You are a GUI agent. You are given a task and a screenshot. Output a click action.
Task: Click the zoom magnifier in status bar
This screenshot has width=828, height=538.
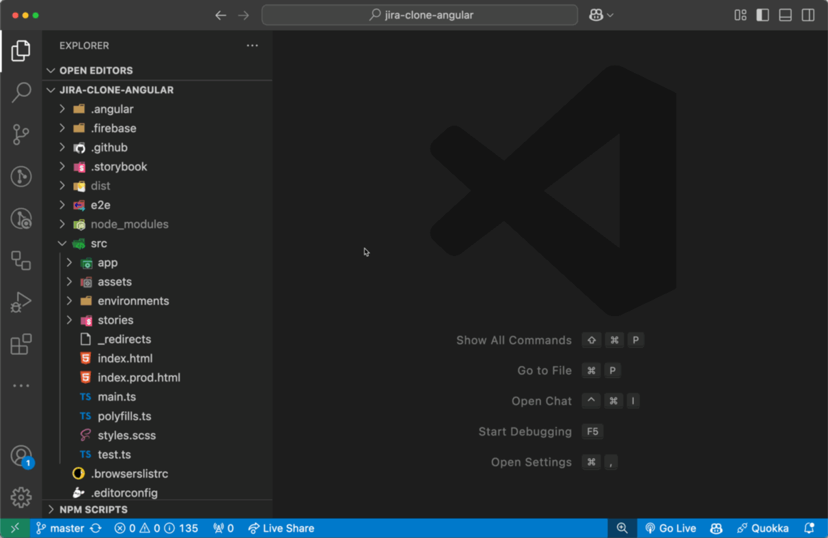(622, 528)
